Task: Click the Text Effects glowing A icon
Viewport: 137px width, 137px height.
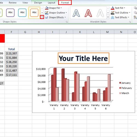Action: (112, 18)
